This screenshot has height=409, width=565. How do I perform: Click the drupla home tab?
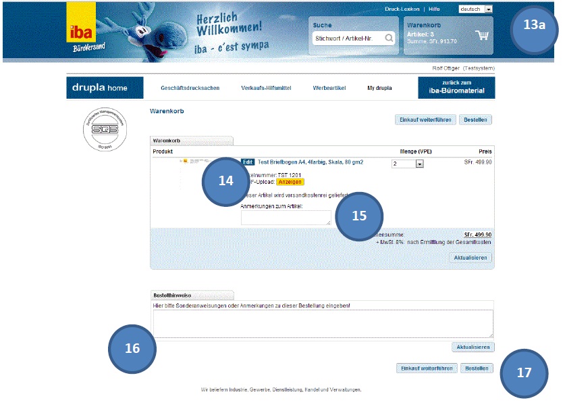point(105,88)
